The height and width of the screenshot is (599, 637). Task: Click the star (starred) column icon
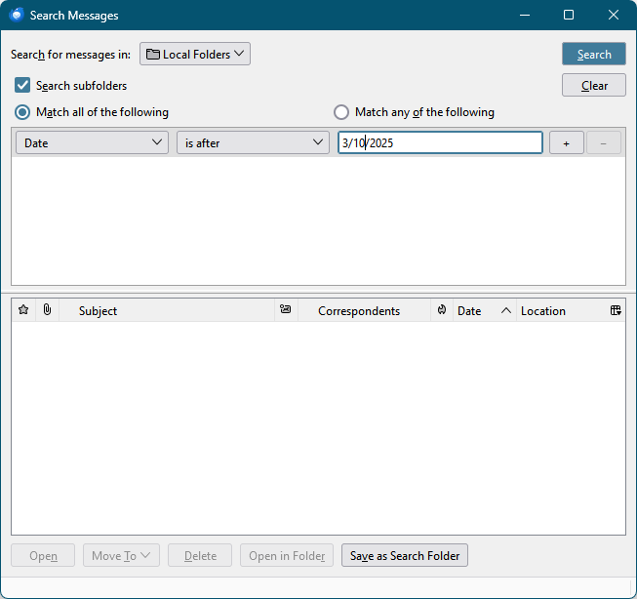pos(23,310)
